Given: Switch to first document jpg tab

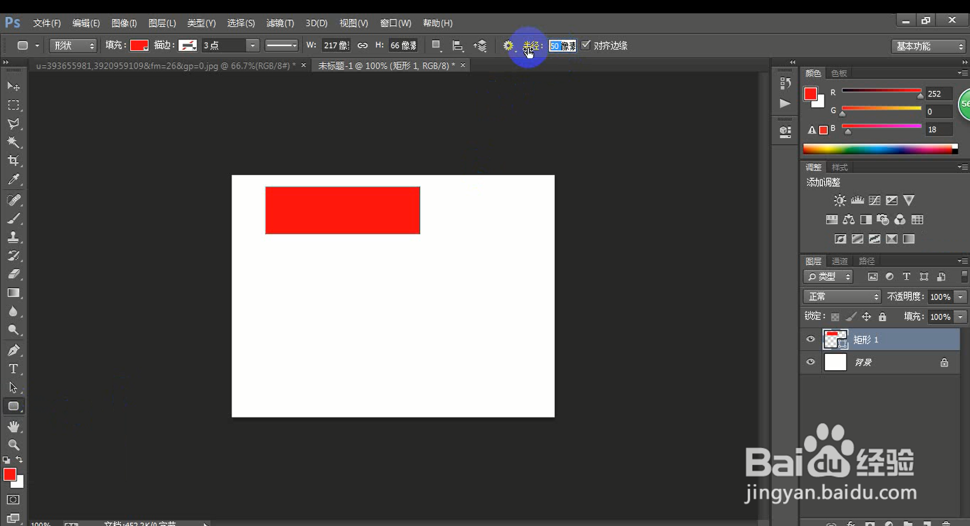Looking at the screenshot, I should 166,65.
